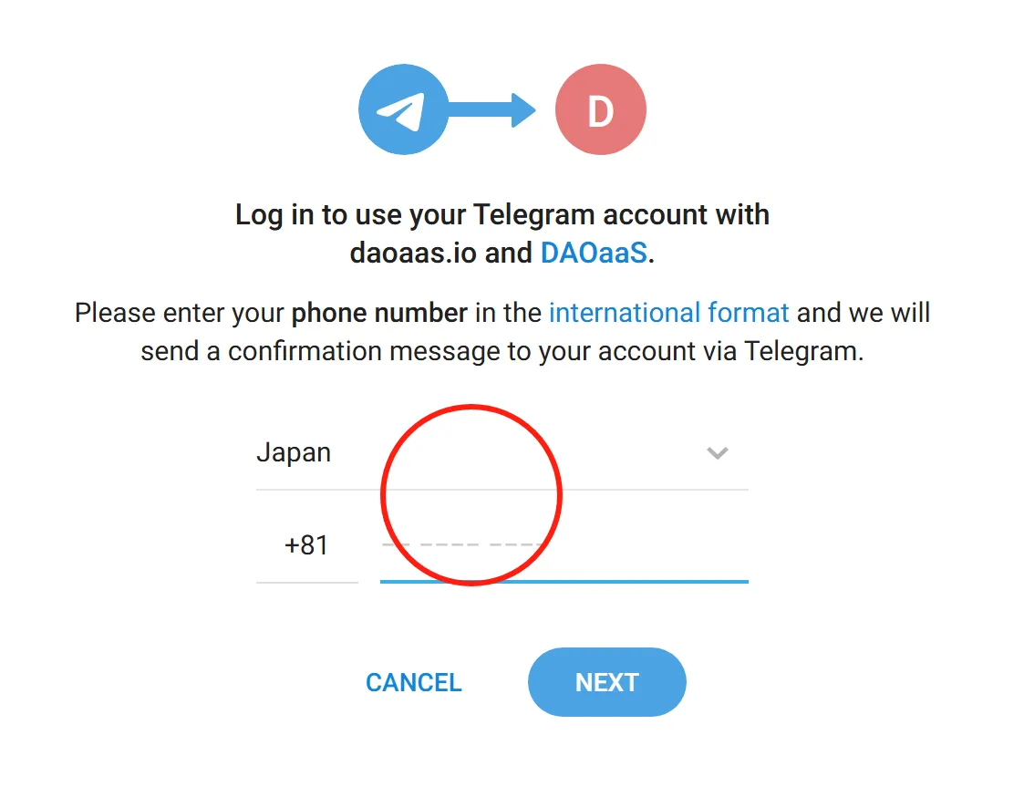
Task: Click the red D avatar circle
Action: 600,110
